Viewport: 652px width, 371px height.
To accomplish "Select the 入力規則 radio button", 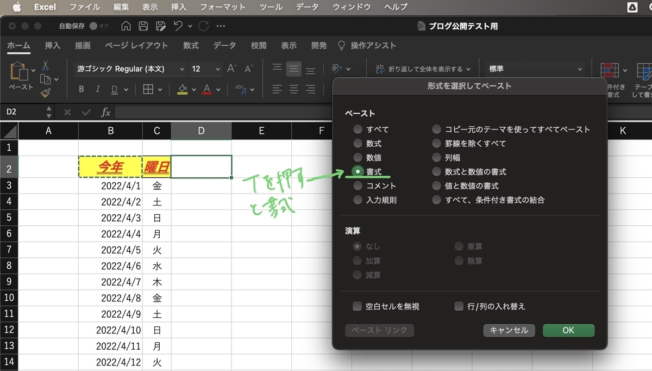I will tap(358, 200).
